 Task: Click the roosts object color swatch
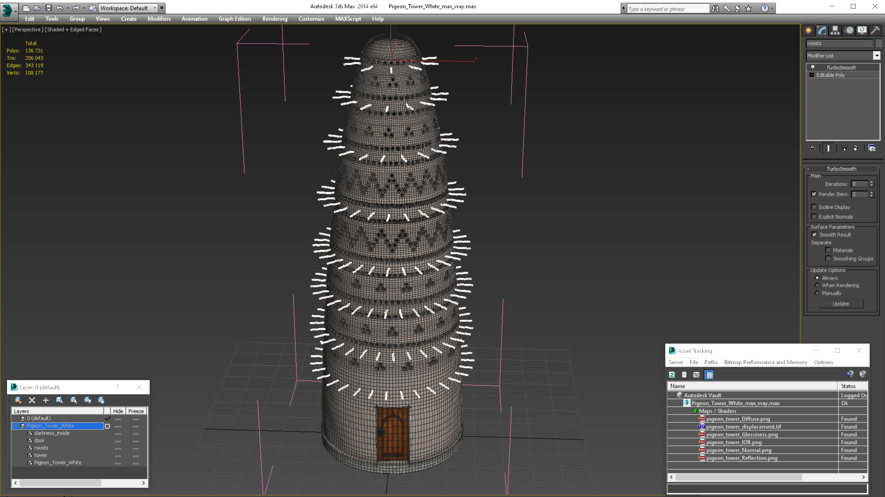click(x=879, y=43)
